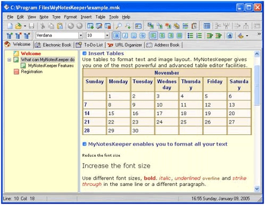Viewport: 265px width, 205px height.
Task: Open the Format menu
Action: coord(70,17)
